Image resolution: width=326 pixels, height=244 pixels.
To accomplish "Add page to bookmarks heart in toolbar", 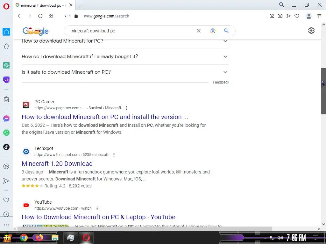I will click(x=297, y=16).
